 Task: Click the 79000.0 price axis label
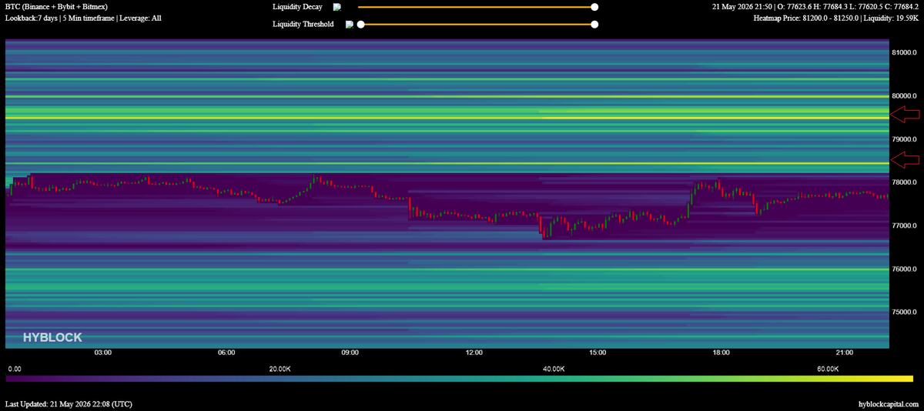click(906, 139)
